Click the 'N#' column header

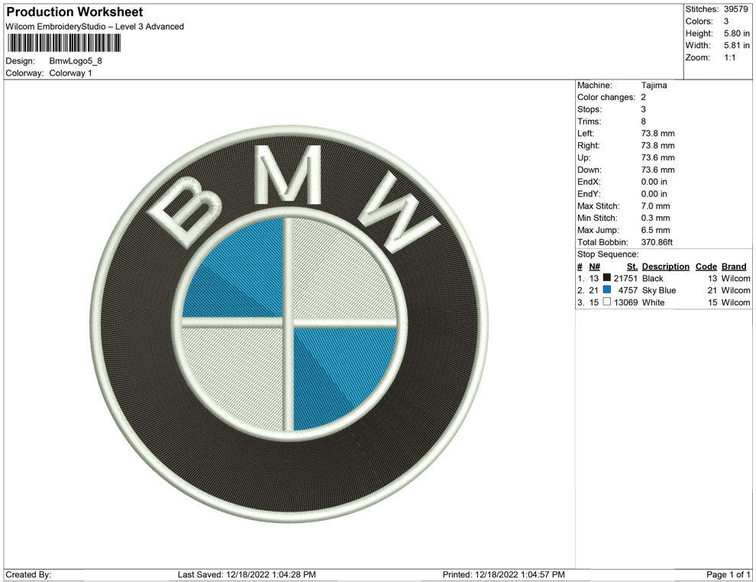[x=594, y=267]
